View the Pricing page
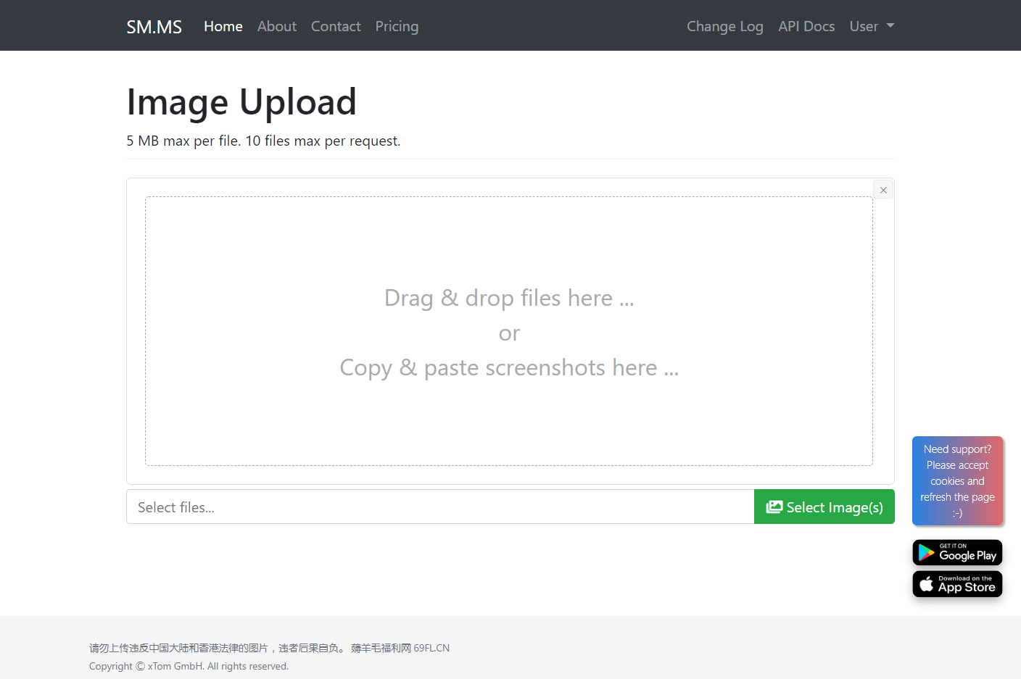The height and width of the screenshot is (679, 1021). 397,26
